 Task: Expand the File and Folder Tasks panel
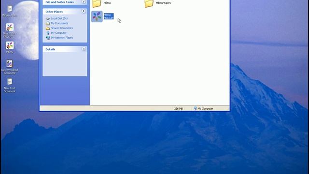tap(84, 2)
